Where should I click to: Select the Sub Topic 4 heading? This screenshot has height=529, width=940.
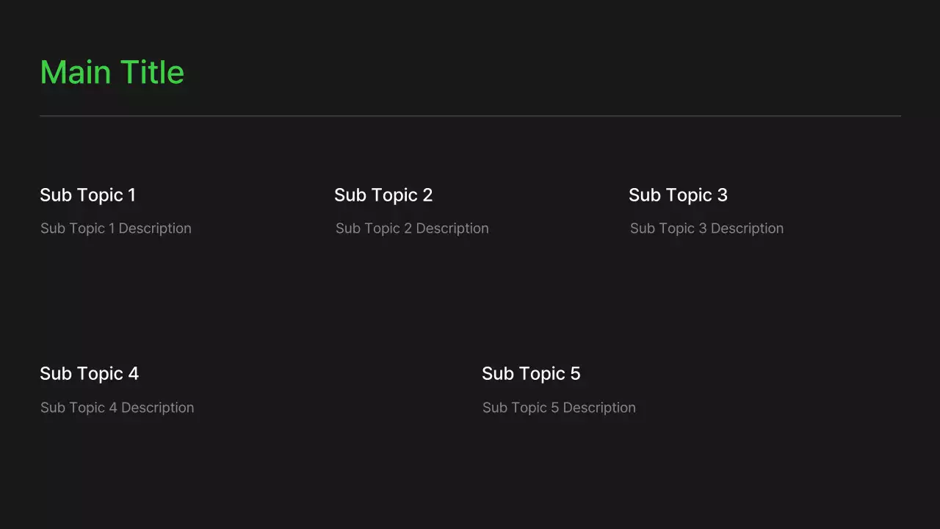(x=89, y=373)
